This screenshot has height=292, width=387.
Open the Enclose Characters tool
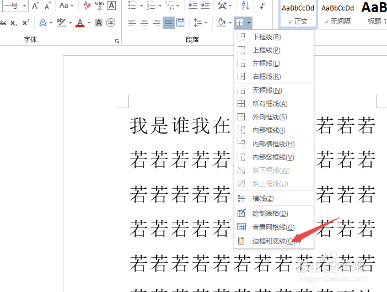[111, 23]
